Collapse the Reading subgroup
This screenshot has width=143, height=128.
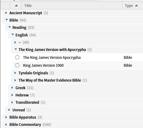10,27
